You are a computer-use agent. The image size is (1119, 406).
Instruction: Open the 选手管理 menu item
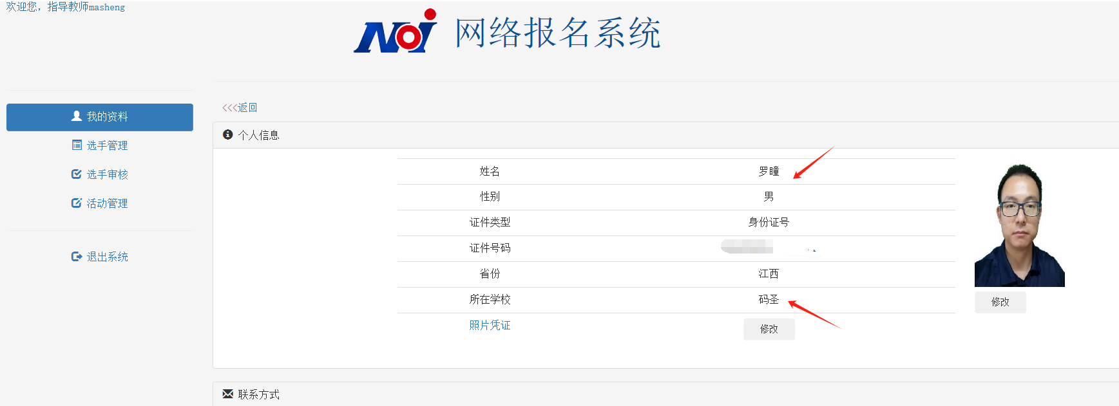pos(107,145)
